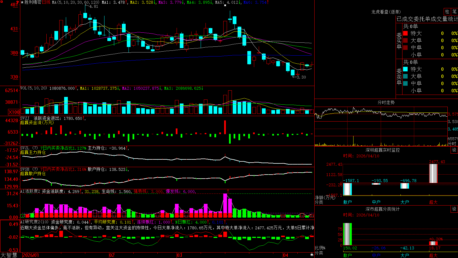Viewport: 458px width, 258px height.
Task: Switch to 笔 (tick) view
Action: (x=455, y=11)
